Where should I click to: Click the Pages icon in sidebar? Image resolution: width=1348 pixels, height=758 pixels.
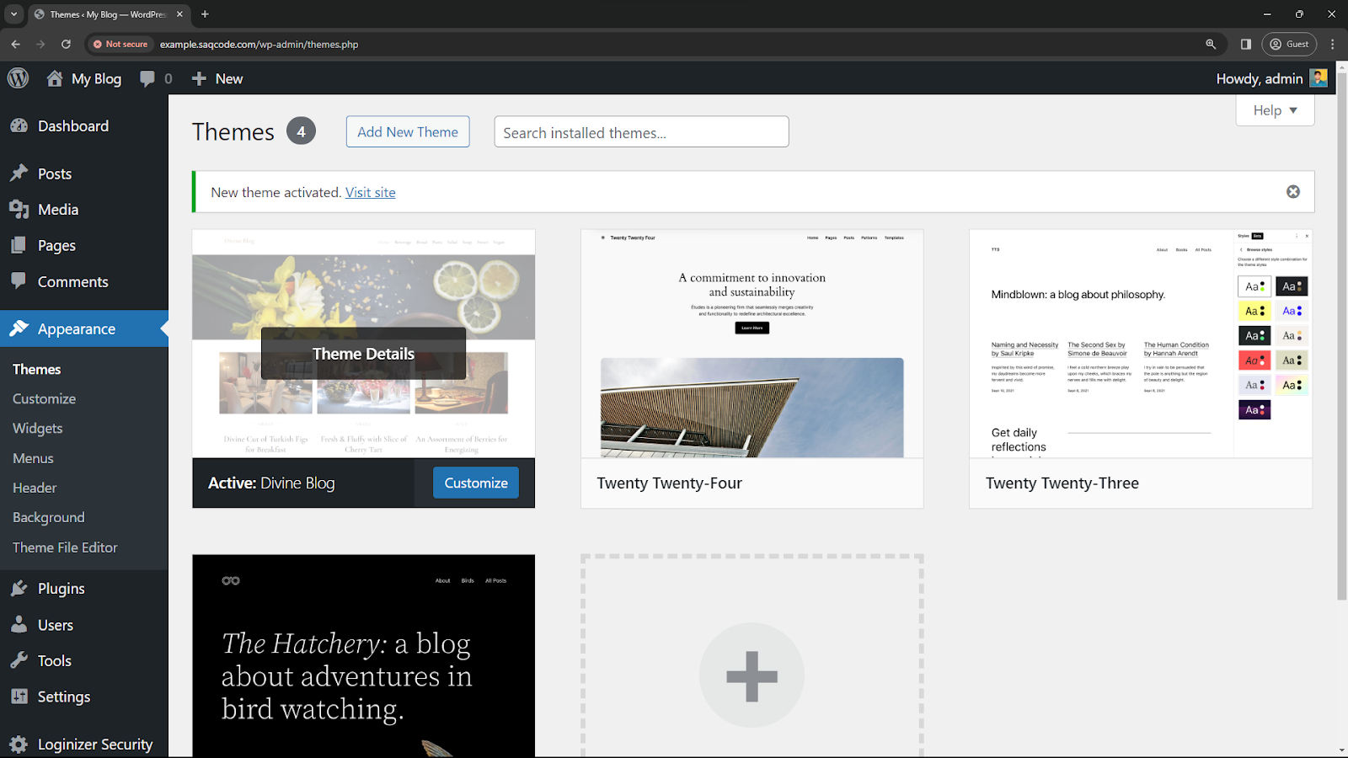(19, 245)
